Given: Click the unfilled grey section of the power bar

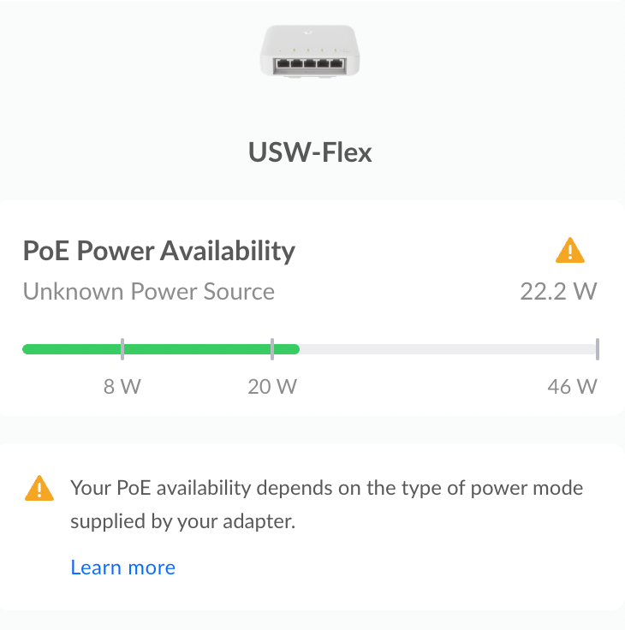Looking at the screenshot, I should point(448,349).
